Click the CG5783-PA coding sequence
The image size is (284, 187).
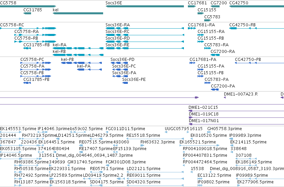click(208, 83)
